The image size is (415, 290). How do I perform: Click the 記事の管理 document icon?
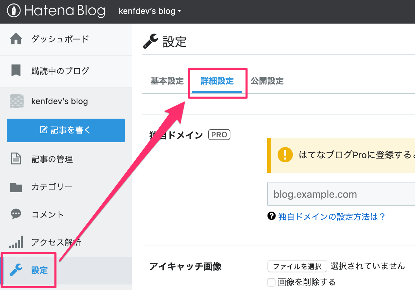(16, 159)
